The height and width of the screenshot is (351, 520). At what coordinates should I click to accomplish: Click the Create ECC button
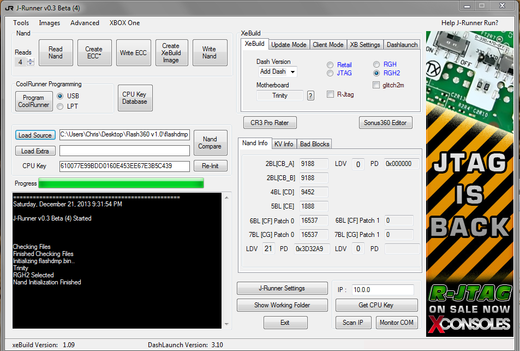point(94,53)
